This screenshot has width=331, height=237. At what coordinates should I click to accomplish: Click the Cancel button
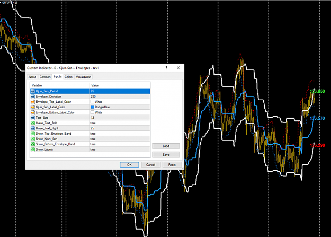coord(151,165)
